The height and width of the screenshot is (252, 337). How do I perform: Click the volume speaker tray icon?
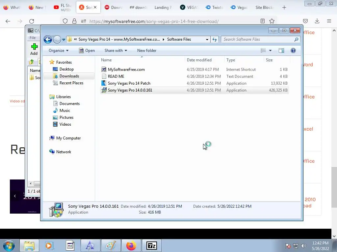304,246
